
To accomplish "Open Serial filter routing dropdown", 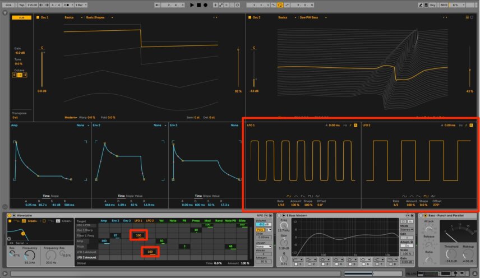I will 19,243.
